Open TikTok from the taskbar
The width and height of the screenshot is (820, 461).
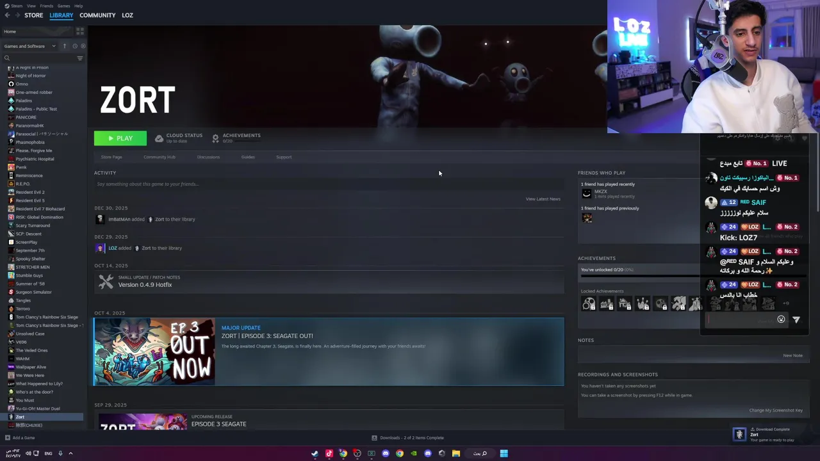329,453
